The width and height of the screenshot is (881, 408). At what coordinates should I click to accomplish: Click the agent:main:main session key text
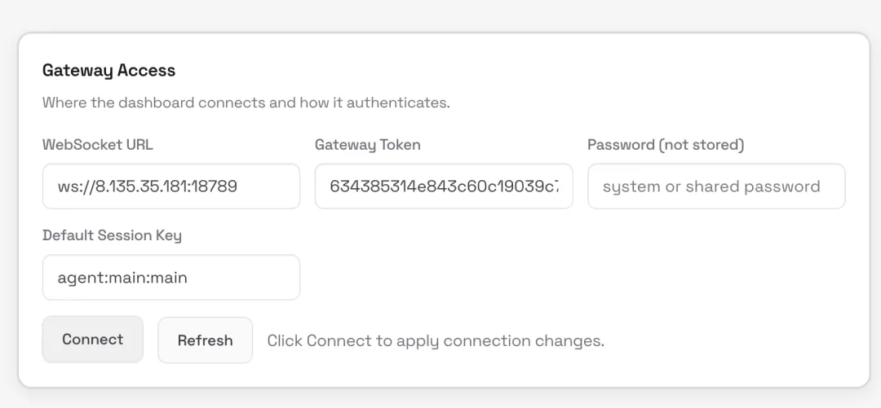click(122, 278)
